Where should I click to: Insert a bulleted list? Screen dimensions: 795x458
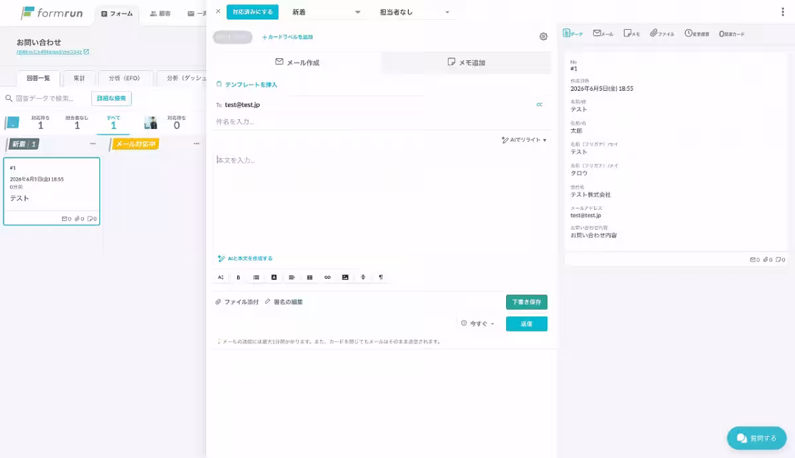click(x=256, y=277)
